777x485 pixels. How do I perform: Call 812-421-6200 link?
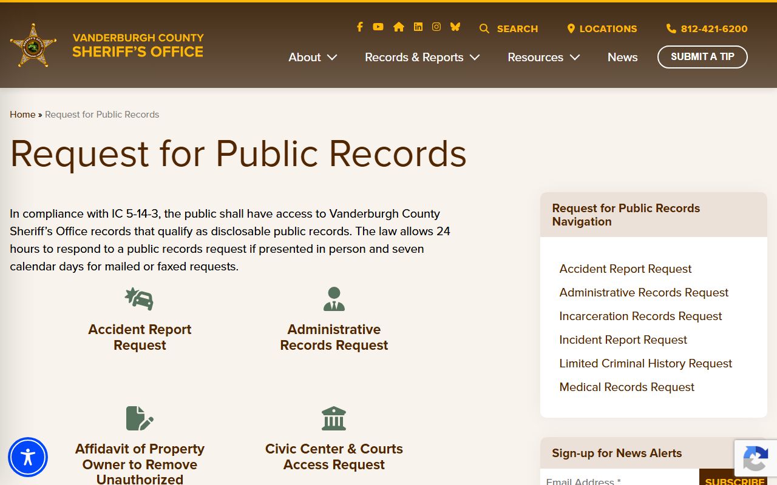(x=714, y=28)
